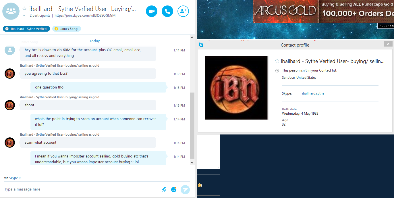This screenshot has width=394, height=198.
Task: Open the Arcus Gold advertisement banner
Action: coord(324,11)
